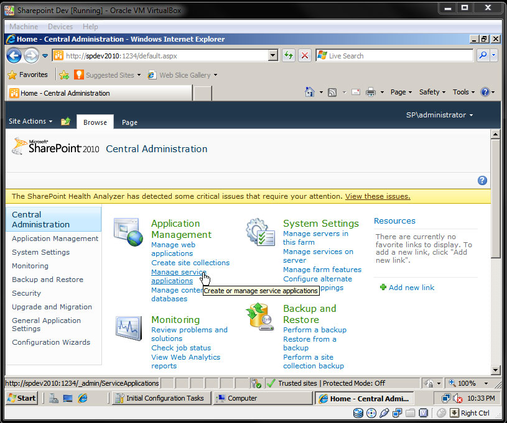Viewport: 507px width, 423px height.
Task: Open the VirtualBox Machine menu
Action: [x=24, y=27]
